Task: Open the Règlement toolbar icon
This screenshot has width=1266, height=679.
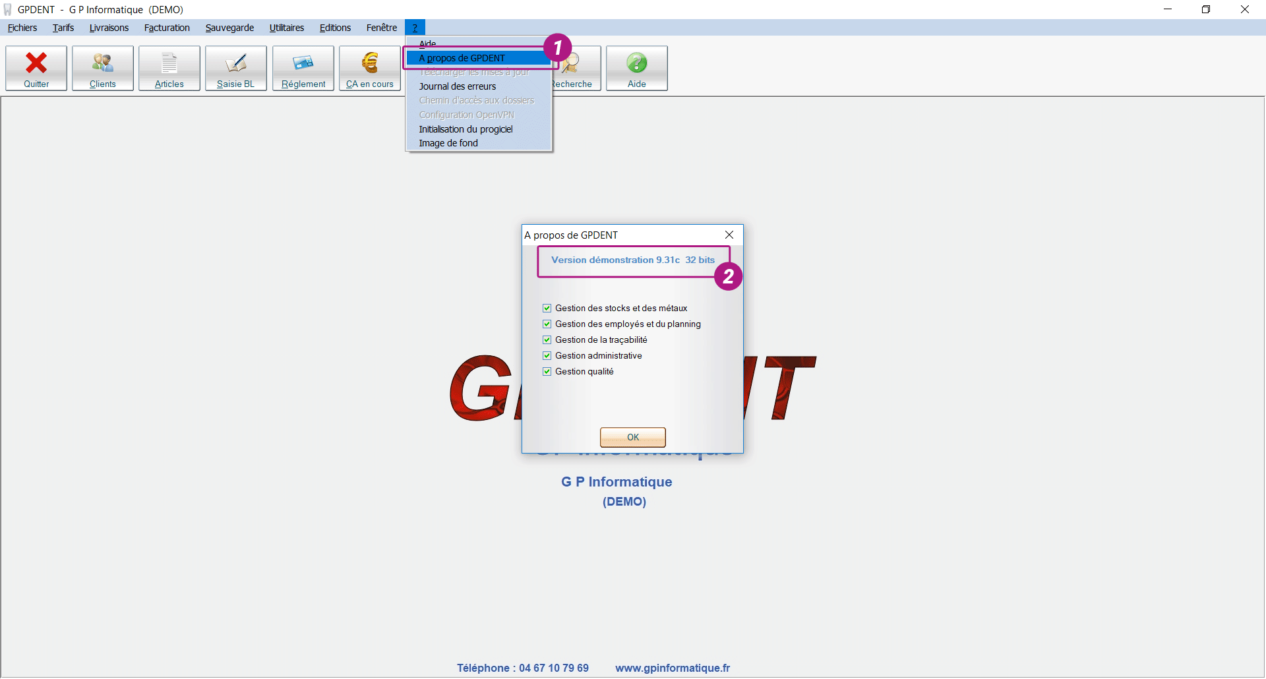Action: click(303, 68)
